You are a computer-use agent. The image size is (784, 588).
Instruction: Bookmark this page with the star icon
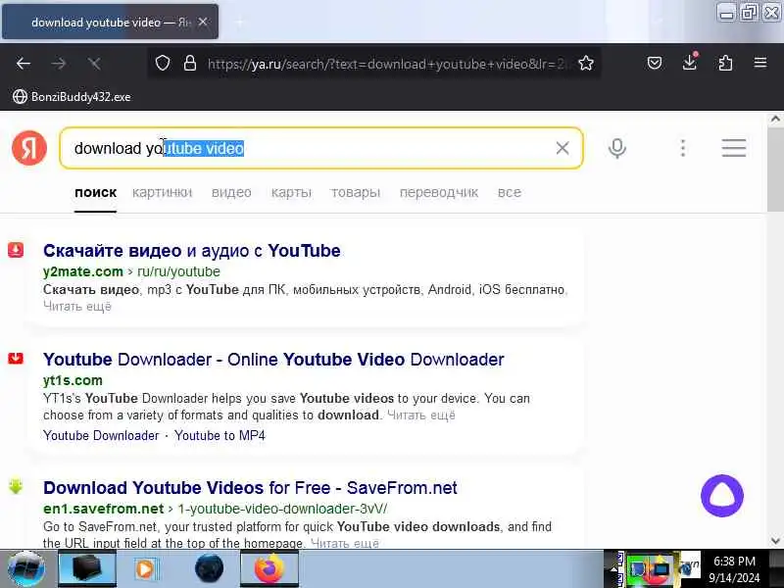[x=586, y=64]
